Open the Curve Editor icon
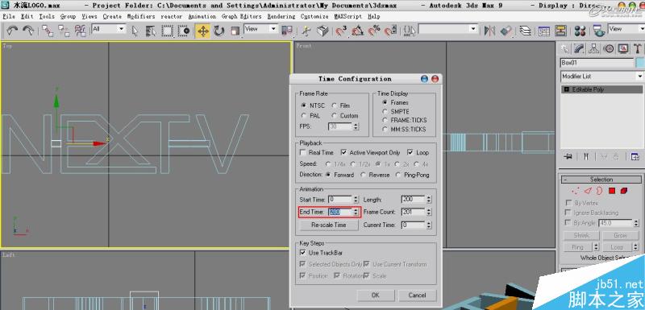 [543, 31]
